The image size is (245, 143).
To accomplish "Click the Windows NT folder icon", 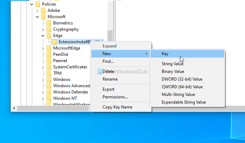I will pyautogui.click(x=49, y=98).
